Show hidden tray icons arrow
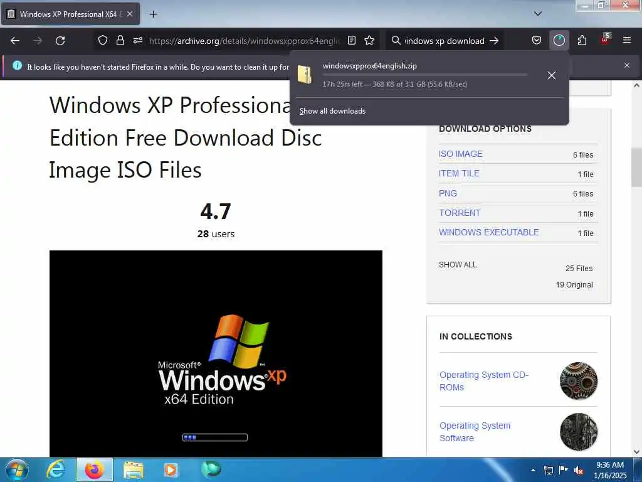 533,470
